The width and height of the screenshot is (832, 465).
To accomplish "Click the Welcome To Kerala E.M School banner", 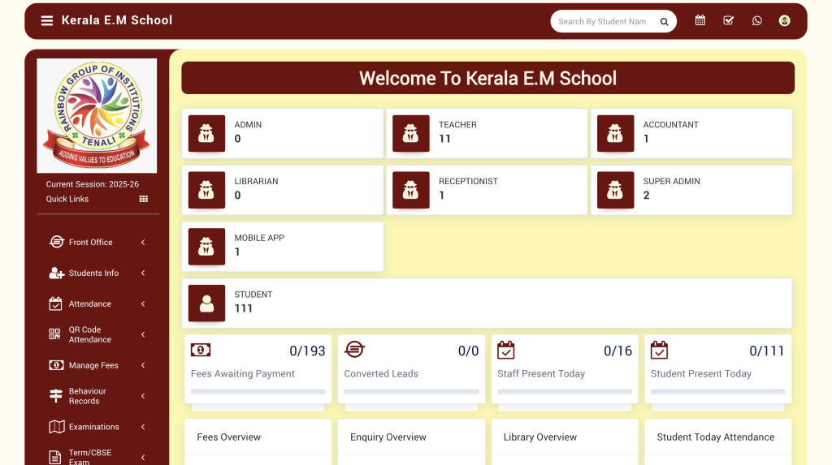I will [487, 79].
